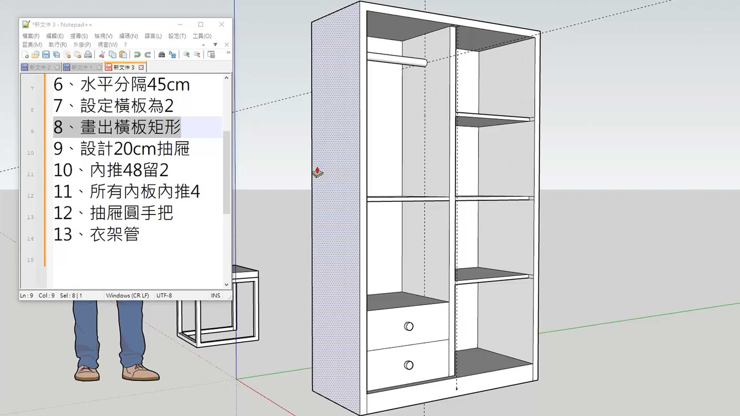Click the editor vertical scrollbar thumb
This screenshot has height=416, width=740.
(226, 171)
